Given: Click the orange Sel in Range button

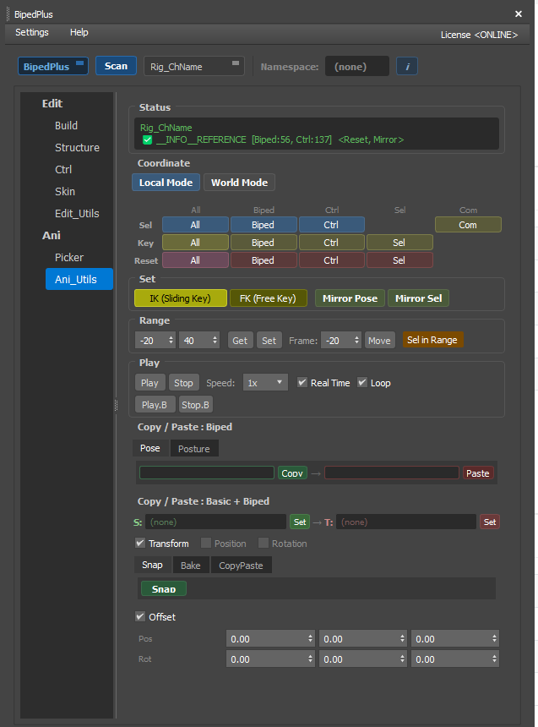Looking at the screenshot, I should [432, 340].
